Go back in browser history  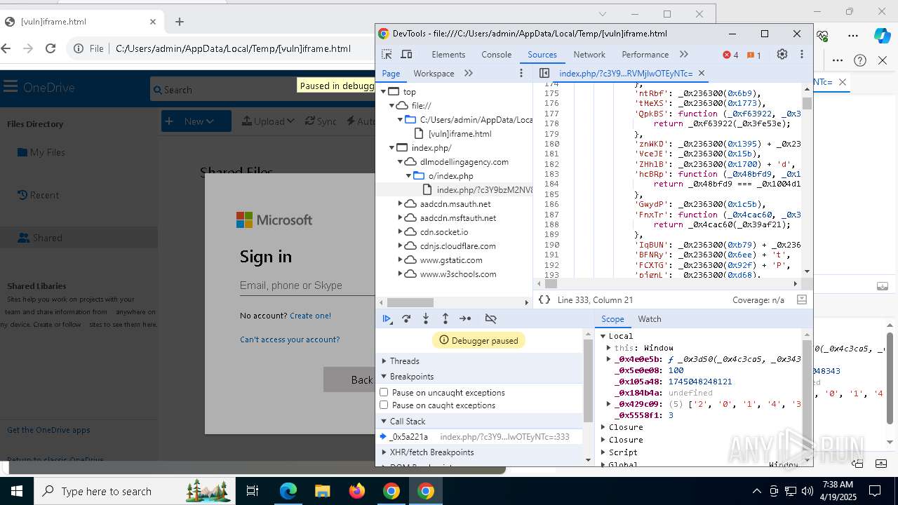pyautogui.click(x=6, y=48)
